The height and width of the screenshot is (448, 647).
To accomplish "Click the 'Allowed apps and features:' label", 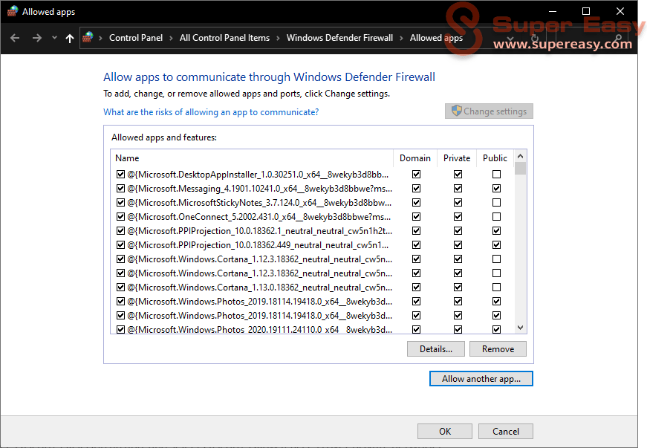I will (164, 137).
